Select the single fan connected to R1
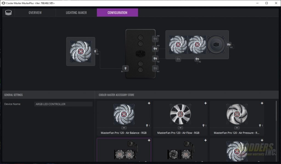This screenshot has height=164, width=281. point(81,51)
